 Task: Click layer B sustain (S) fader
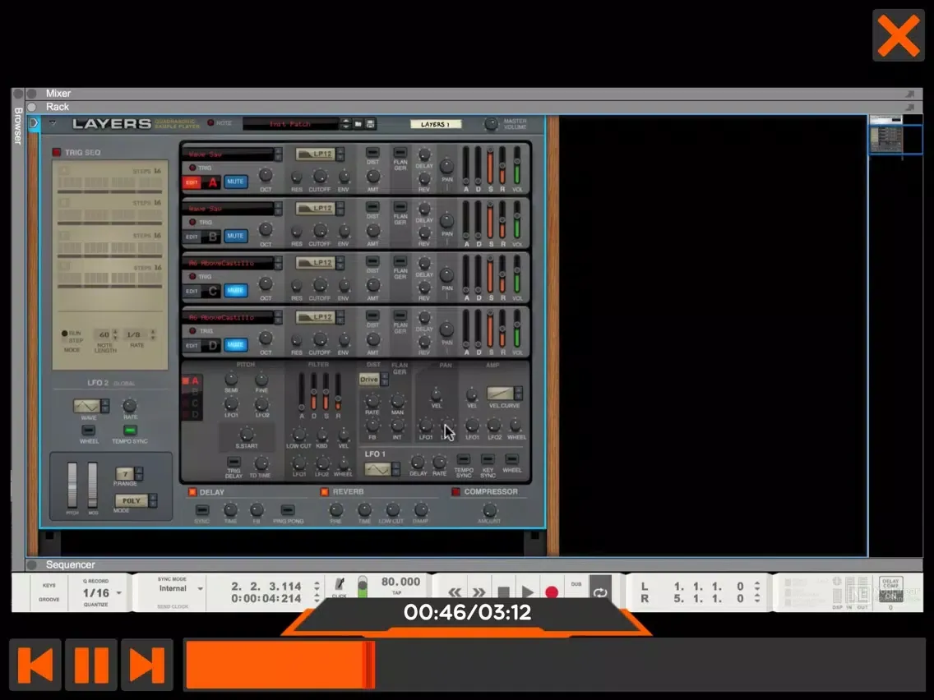click(x=491, y=219)
